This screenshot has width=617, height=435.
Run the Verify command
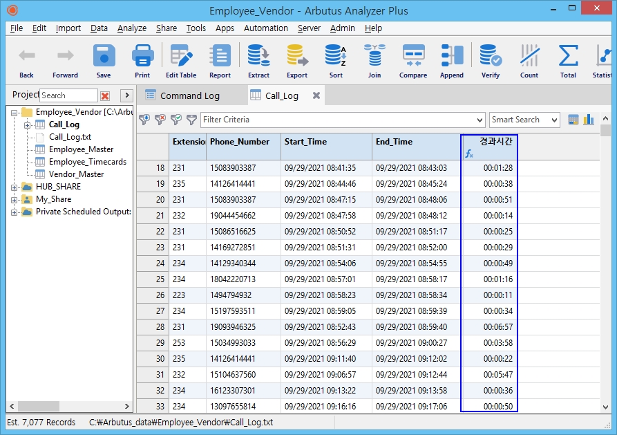point(491,61)
